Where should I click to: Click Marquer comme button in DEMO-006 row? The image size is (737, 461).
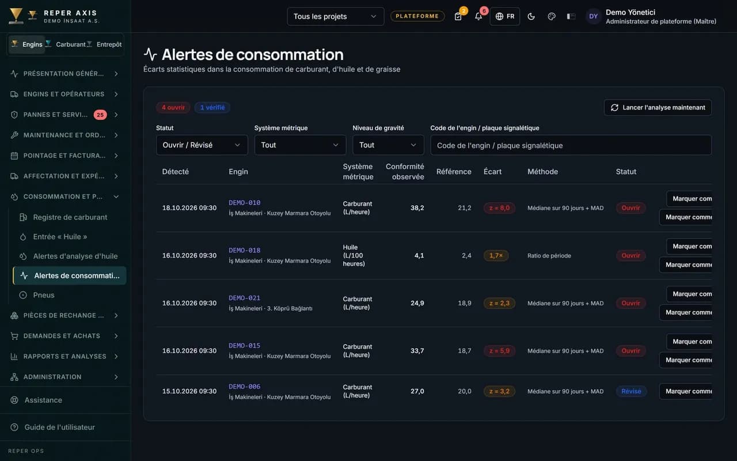click(x=686, y=391)
